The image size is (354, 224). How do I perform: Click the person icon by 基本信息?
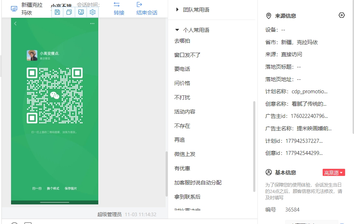(x=269, y=172)
